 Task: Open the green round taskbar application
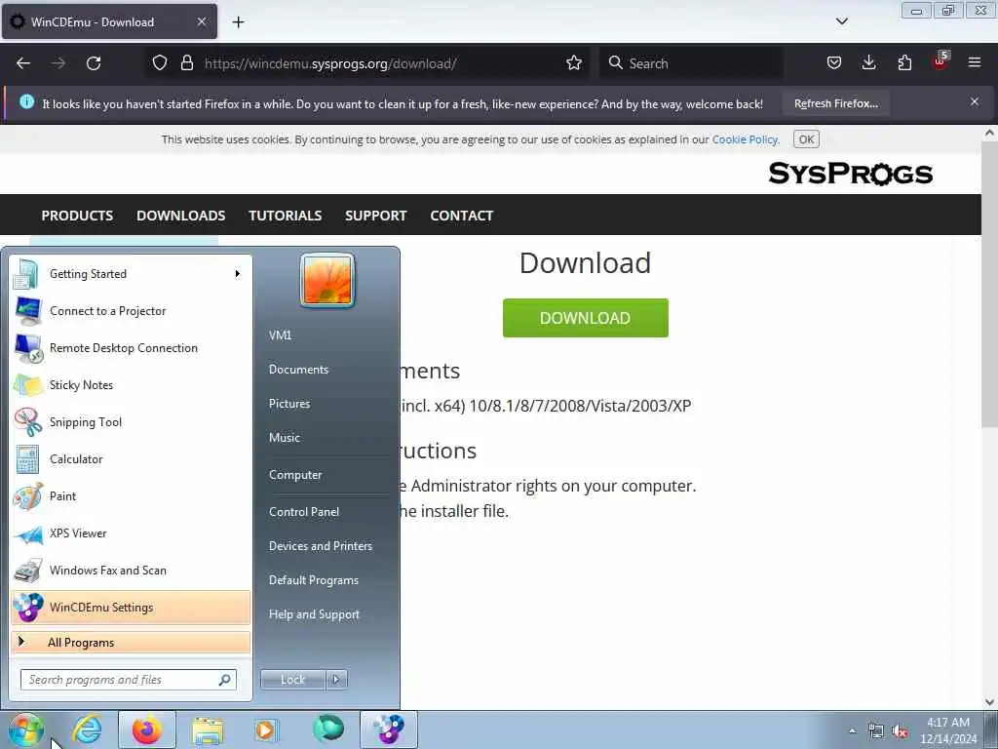[x=328, y=729]
